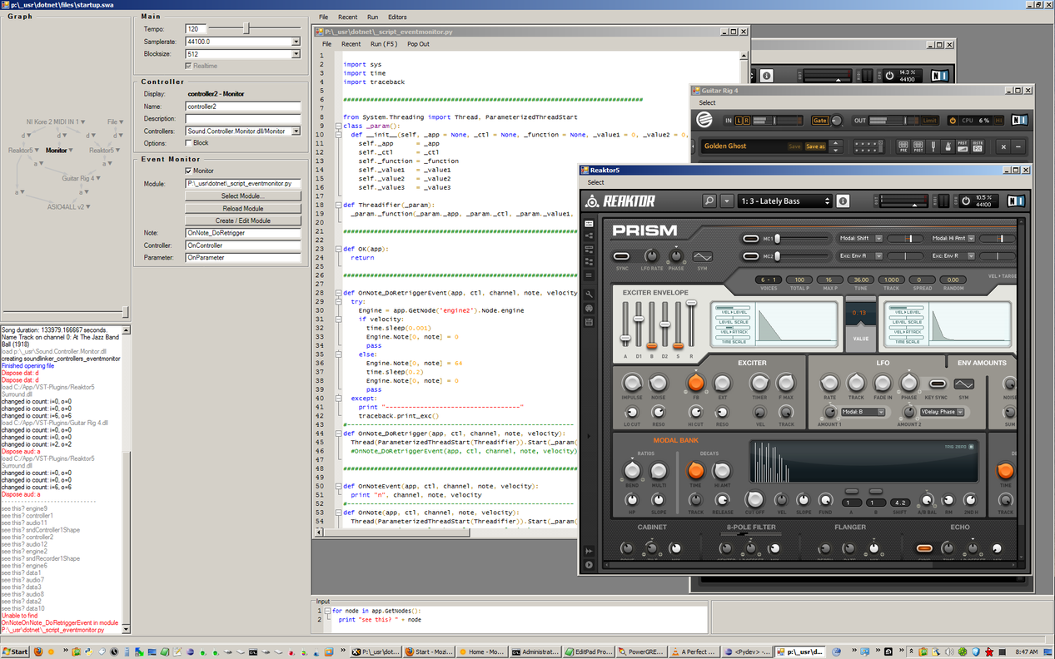Open Select menu in Guitar Rig 4 window
The height and width of the screenshot is (659, 1055).
tap(707, 103)
